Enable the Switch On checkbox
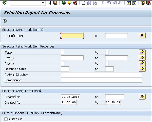 pyautogui.click(x=6, y=119)
